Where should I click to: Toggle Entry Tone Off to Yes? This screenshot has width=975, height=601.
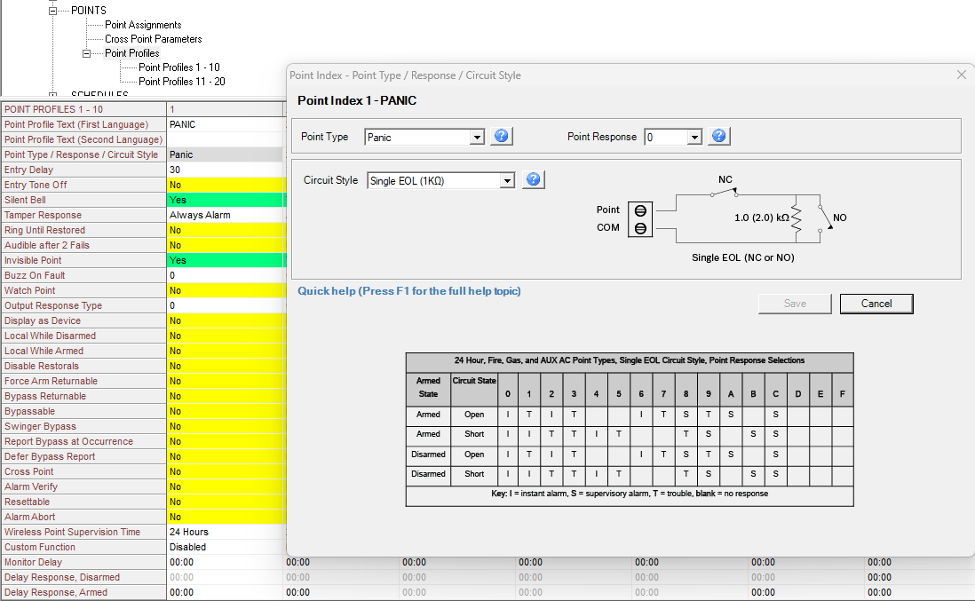pos(225,185)
